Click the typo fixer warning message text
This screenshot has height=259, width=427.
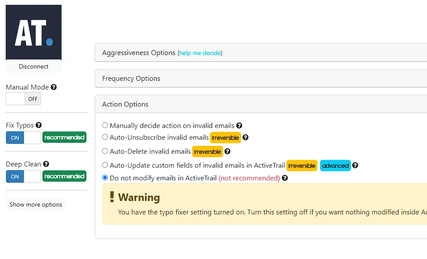[x=272, y=212]
